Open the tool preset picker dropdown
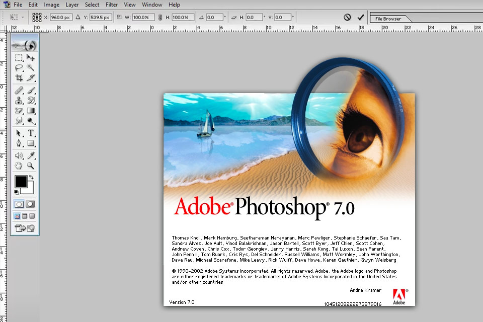This screenshot has width=483, height=322. [23, 17]
